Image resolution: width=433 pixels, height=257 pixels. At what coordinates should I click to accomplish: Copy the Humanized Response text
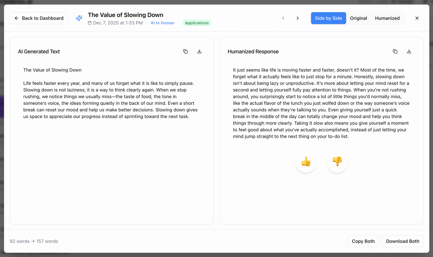pos(395,51)
